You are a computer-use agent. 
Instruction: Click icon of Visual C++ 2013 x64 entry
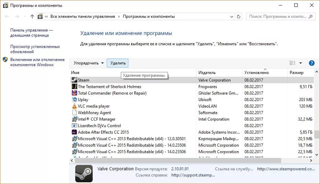74,138
